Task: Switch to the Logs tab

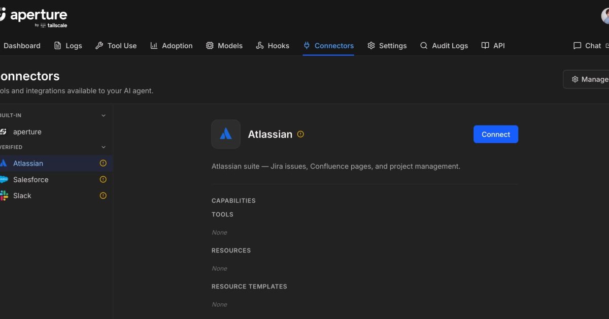Action: point(68,46)
